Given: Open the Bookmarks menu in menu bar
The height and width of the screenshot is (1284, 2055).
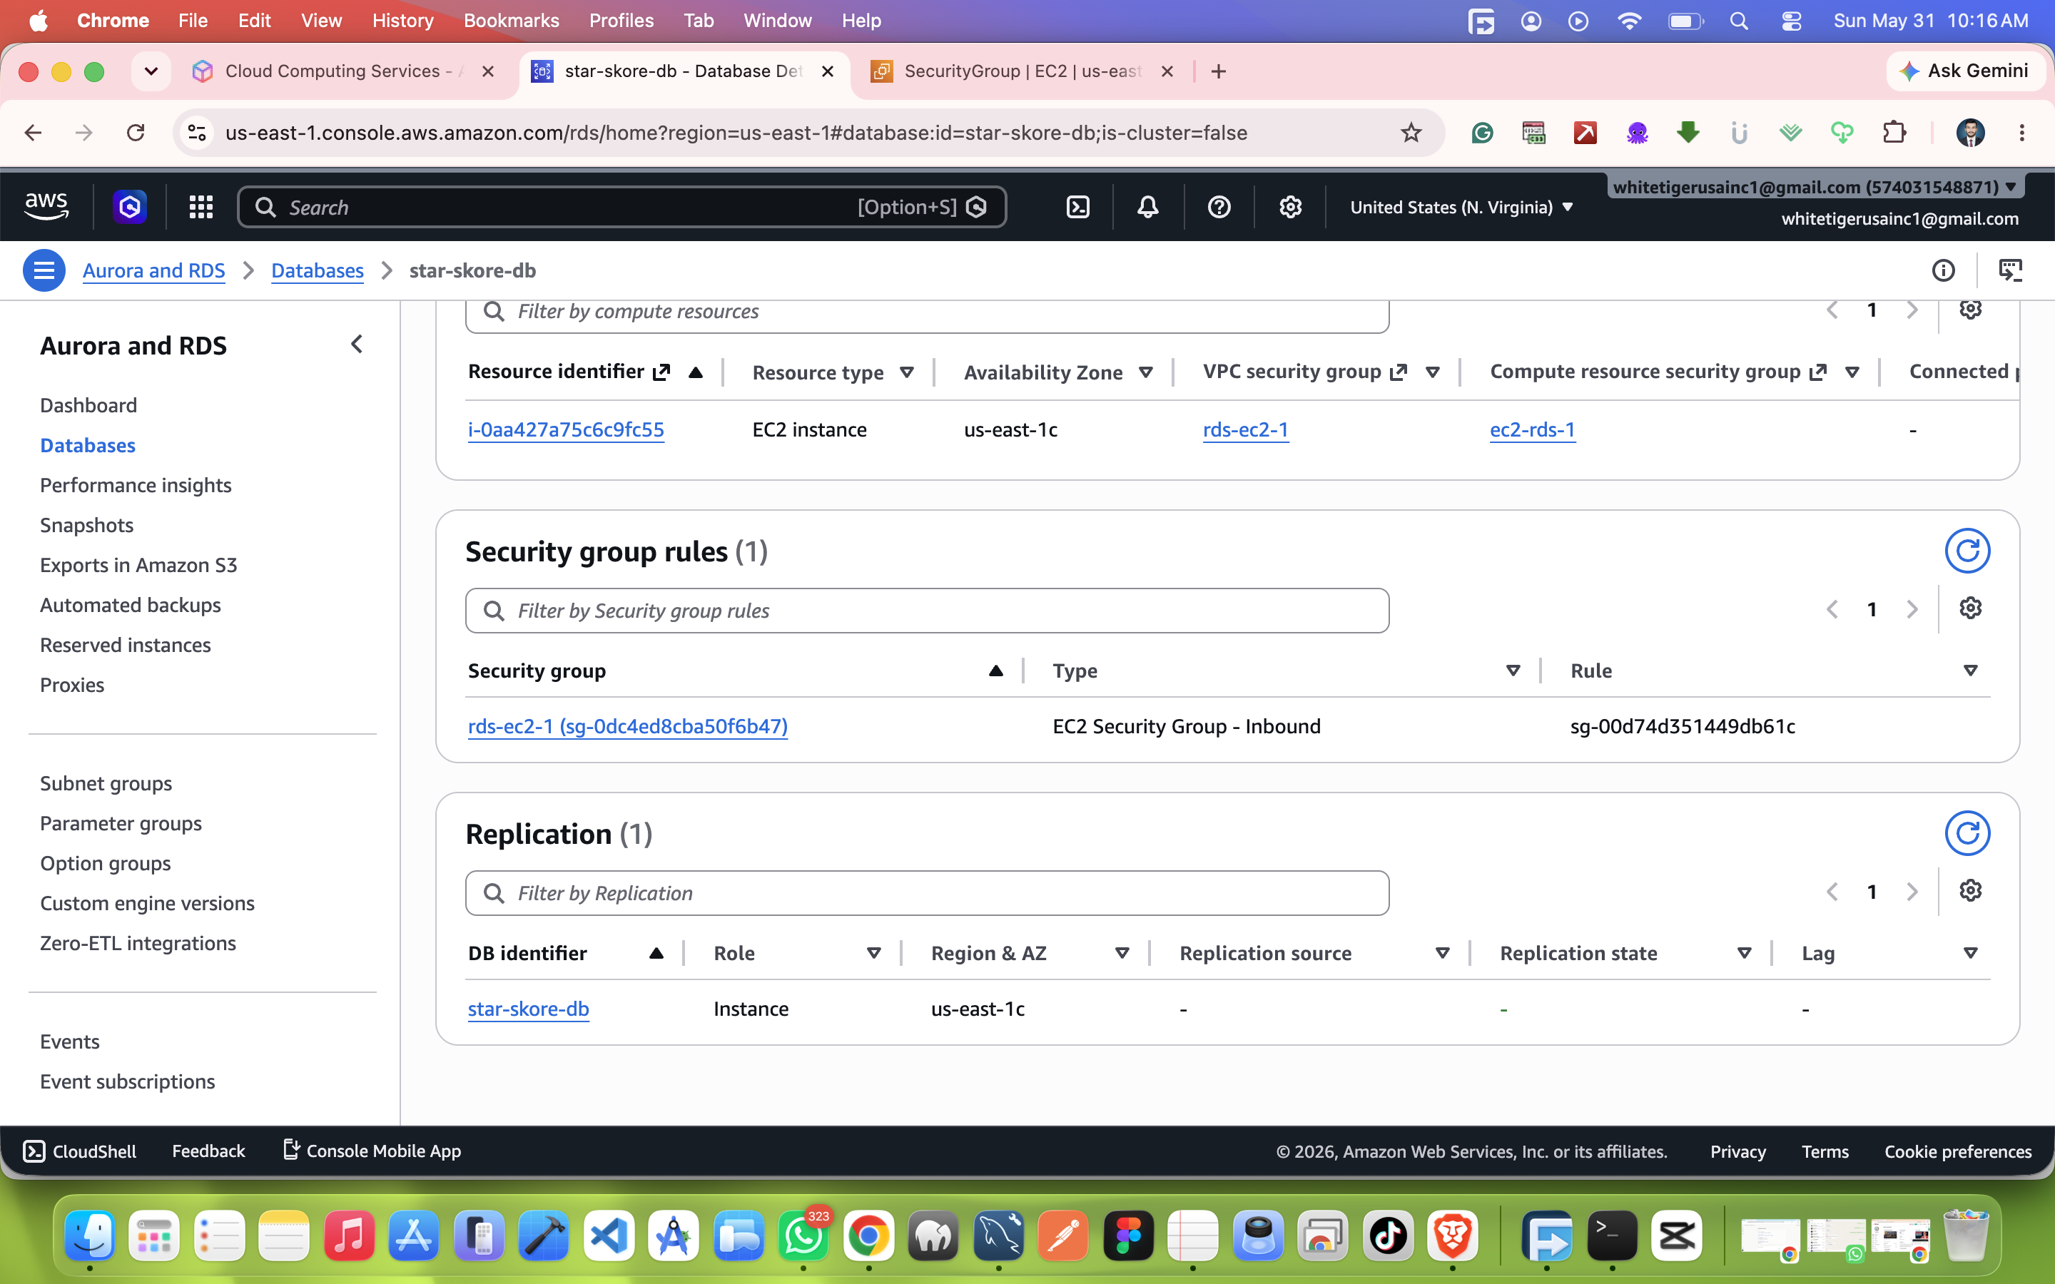Looking at the screenshot, I should click(511, 21).
